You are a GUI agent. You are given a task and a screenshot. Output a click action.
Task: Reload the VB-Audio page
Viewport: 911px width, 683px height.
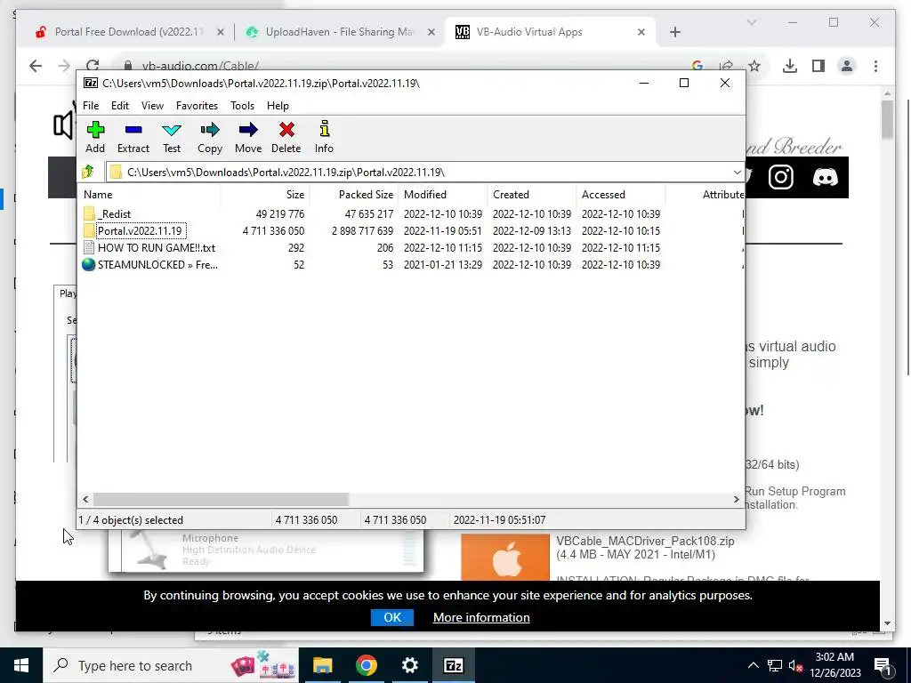[x=93, y=66]
